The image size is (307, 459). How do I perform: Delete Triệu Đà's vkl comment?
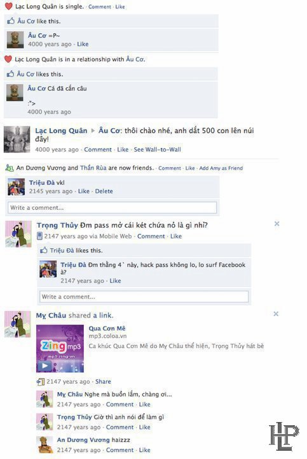click(x=104, y=191)
